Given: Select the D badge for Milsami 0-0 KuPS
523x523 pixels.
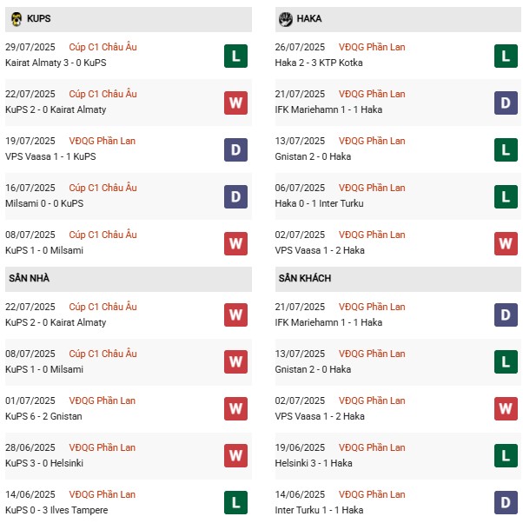Looking at the screenshot, I should [x=235, y=196].
